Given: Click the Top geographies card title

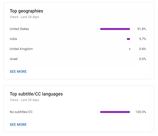Looking at the screenshot, I should pyautogui.click(x=26, y=11).
